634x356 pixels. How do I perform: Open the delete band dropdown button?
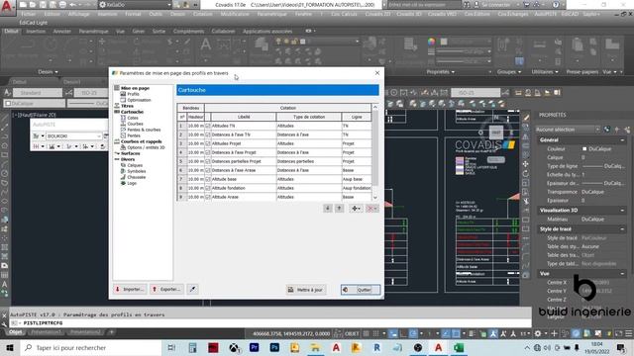[372, 209]
